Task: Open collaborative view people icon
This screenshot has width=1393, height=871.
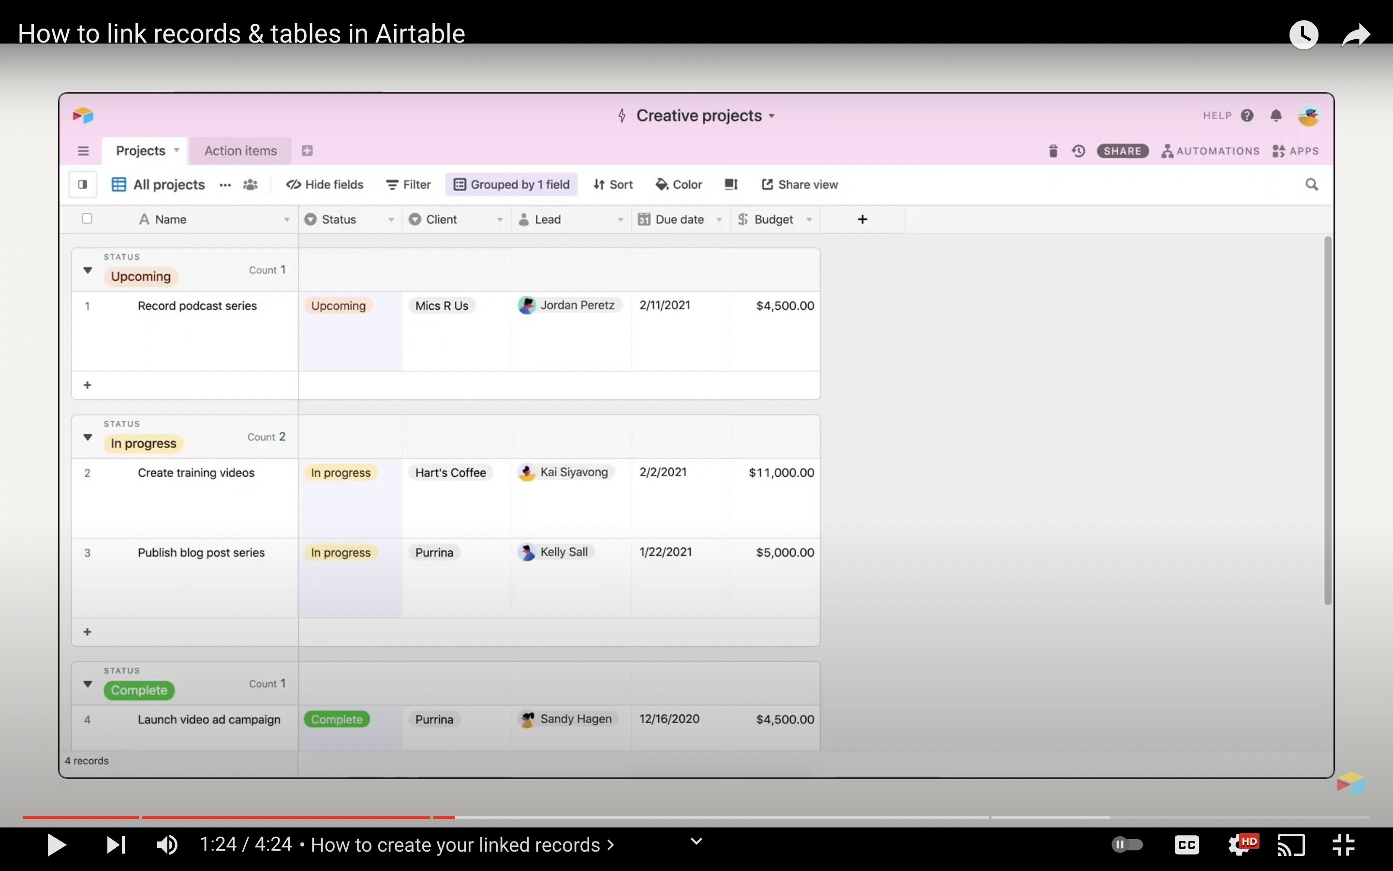Action: point(250,185)
